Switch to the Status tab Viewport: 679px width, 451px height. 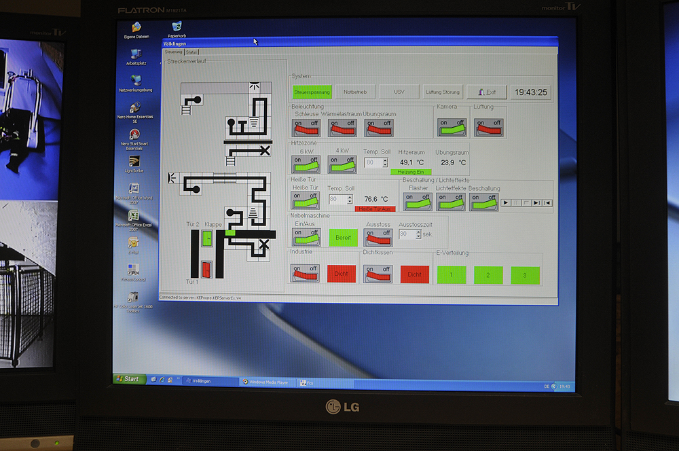(x=192, y=52)
